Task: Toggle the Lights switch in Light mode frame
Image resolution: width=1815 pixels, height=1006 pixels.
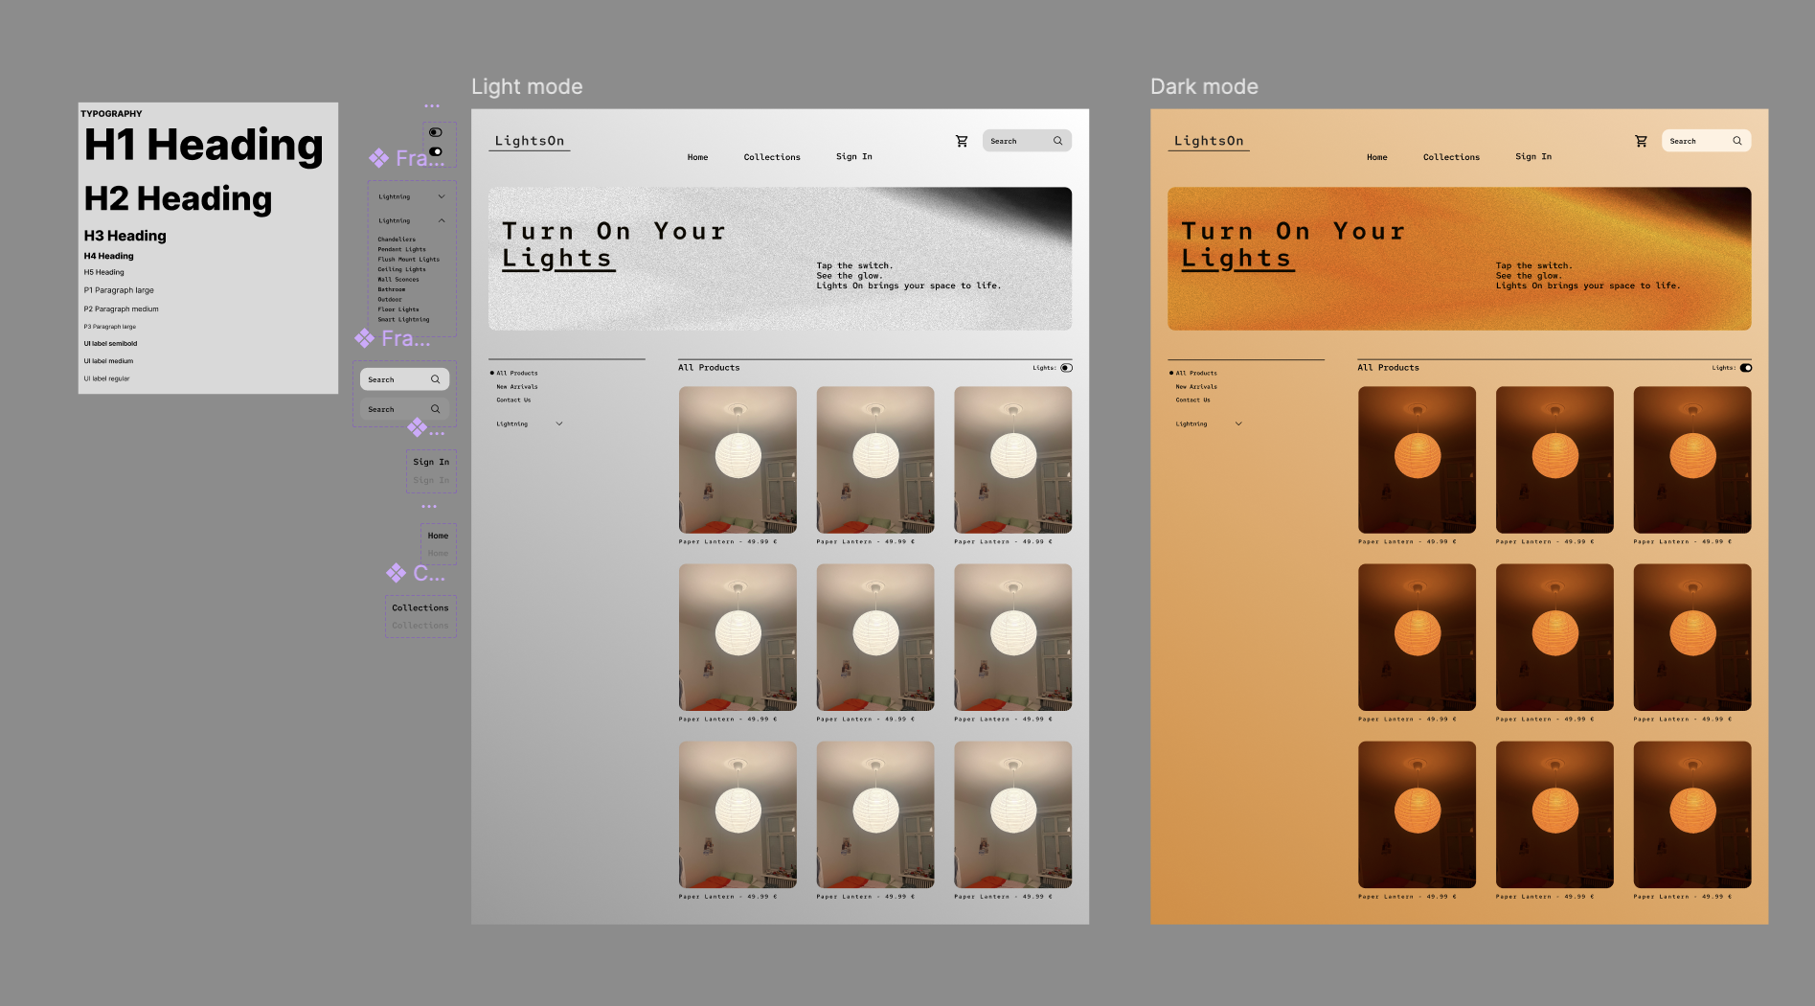Action: tap(1066, 368)
